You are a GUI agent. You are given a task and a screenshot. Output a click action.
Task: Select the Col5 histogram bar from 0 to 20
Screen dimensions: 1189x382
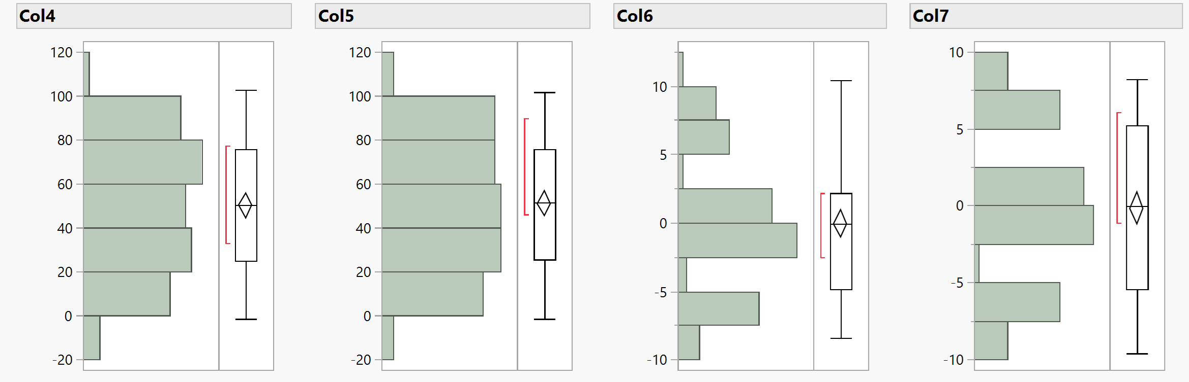pos(432,294)
